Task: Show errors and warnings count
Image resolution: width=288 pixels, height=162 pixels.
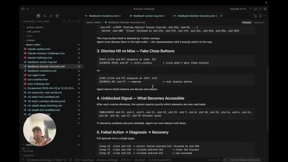Action: click(x=126, y=160)
